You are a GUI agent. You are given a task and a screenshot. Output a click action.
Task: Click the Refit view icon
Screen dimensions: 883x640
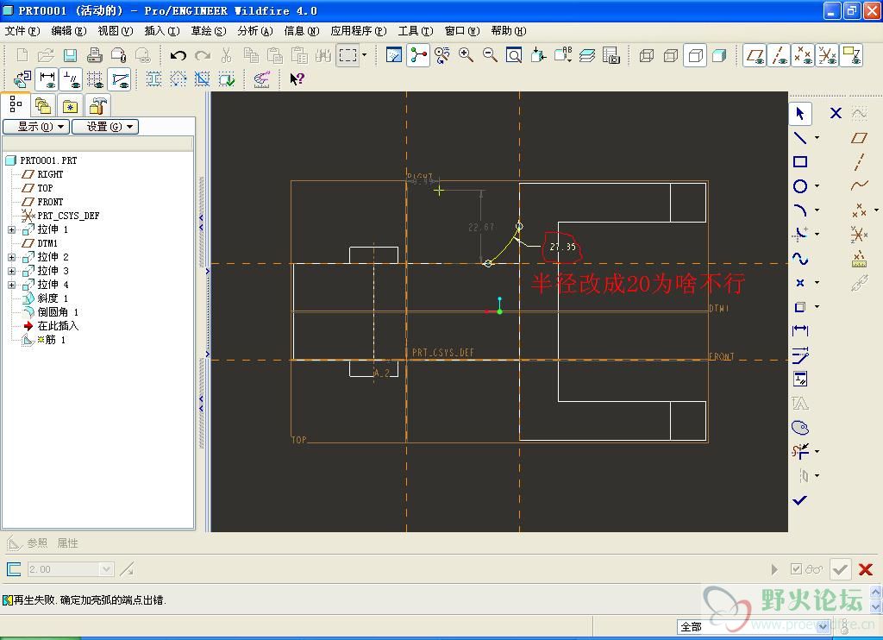pos(514,55)
